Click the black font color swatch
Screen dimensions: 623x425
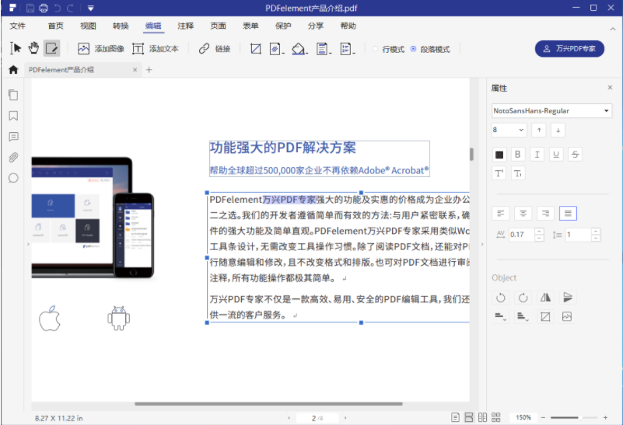coord(499,154)
